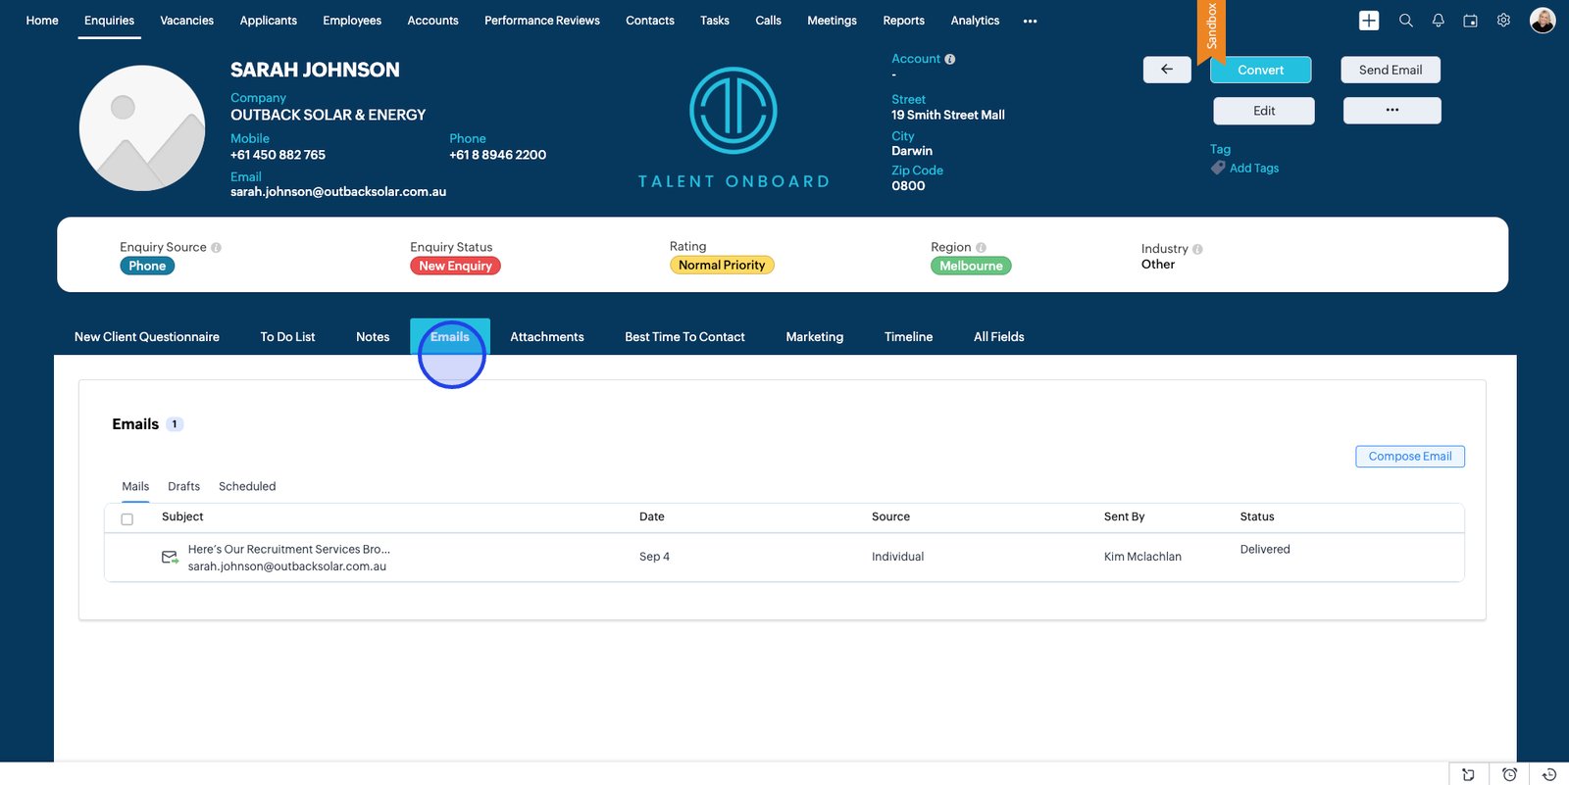Screen dimensions: 1569x785
Task: Click the Add Tags link
Action: click(1253, 169)
